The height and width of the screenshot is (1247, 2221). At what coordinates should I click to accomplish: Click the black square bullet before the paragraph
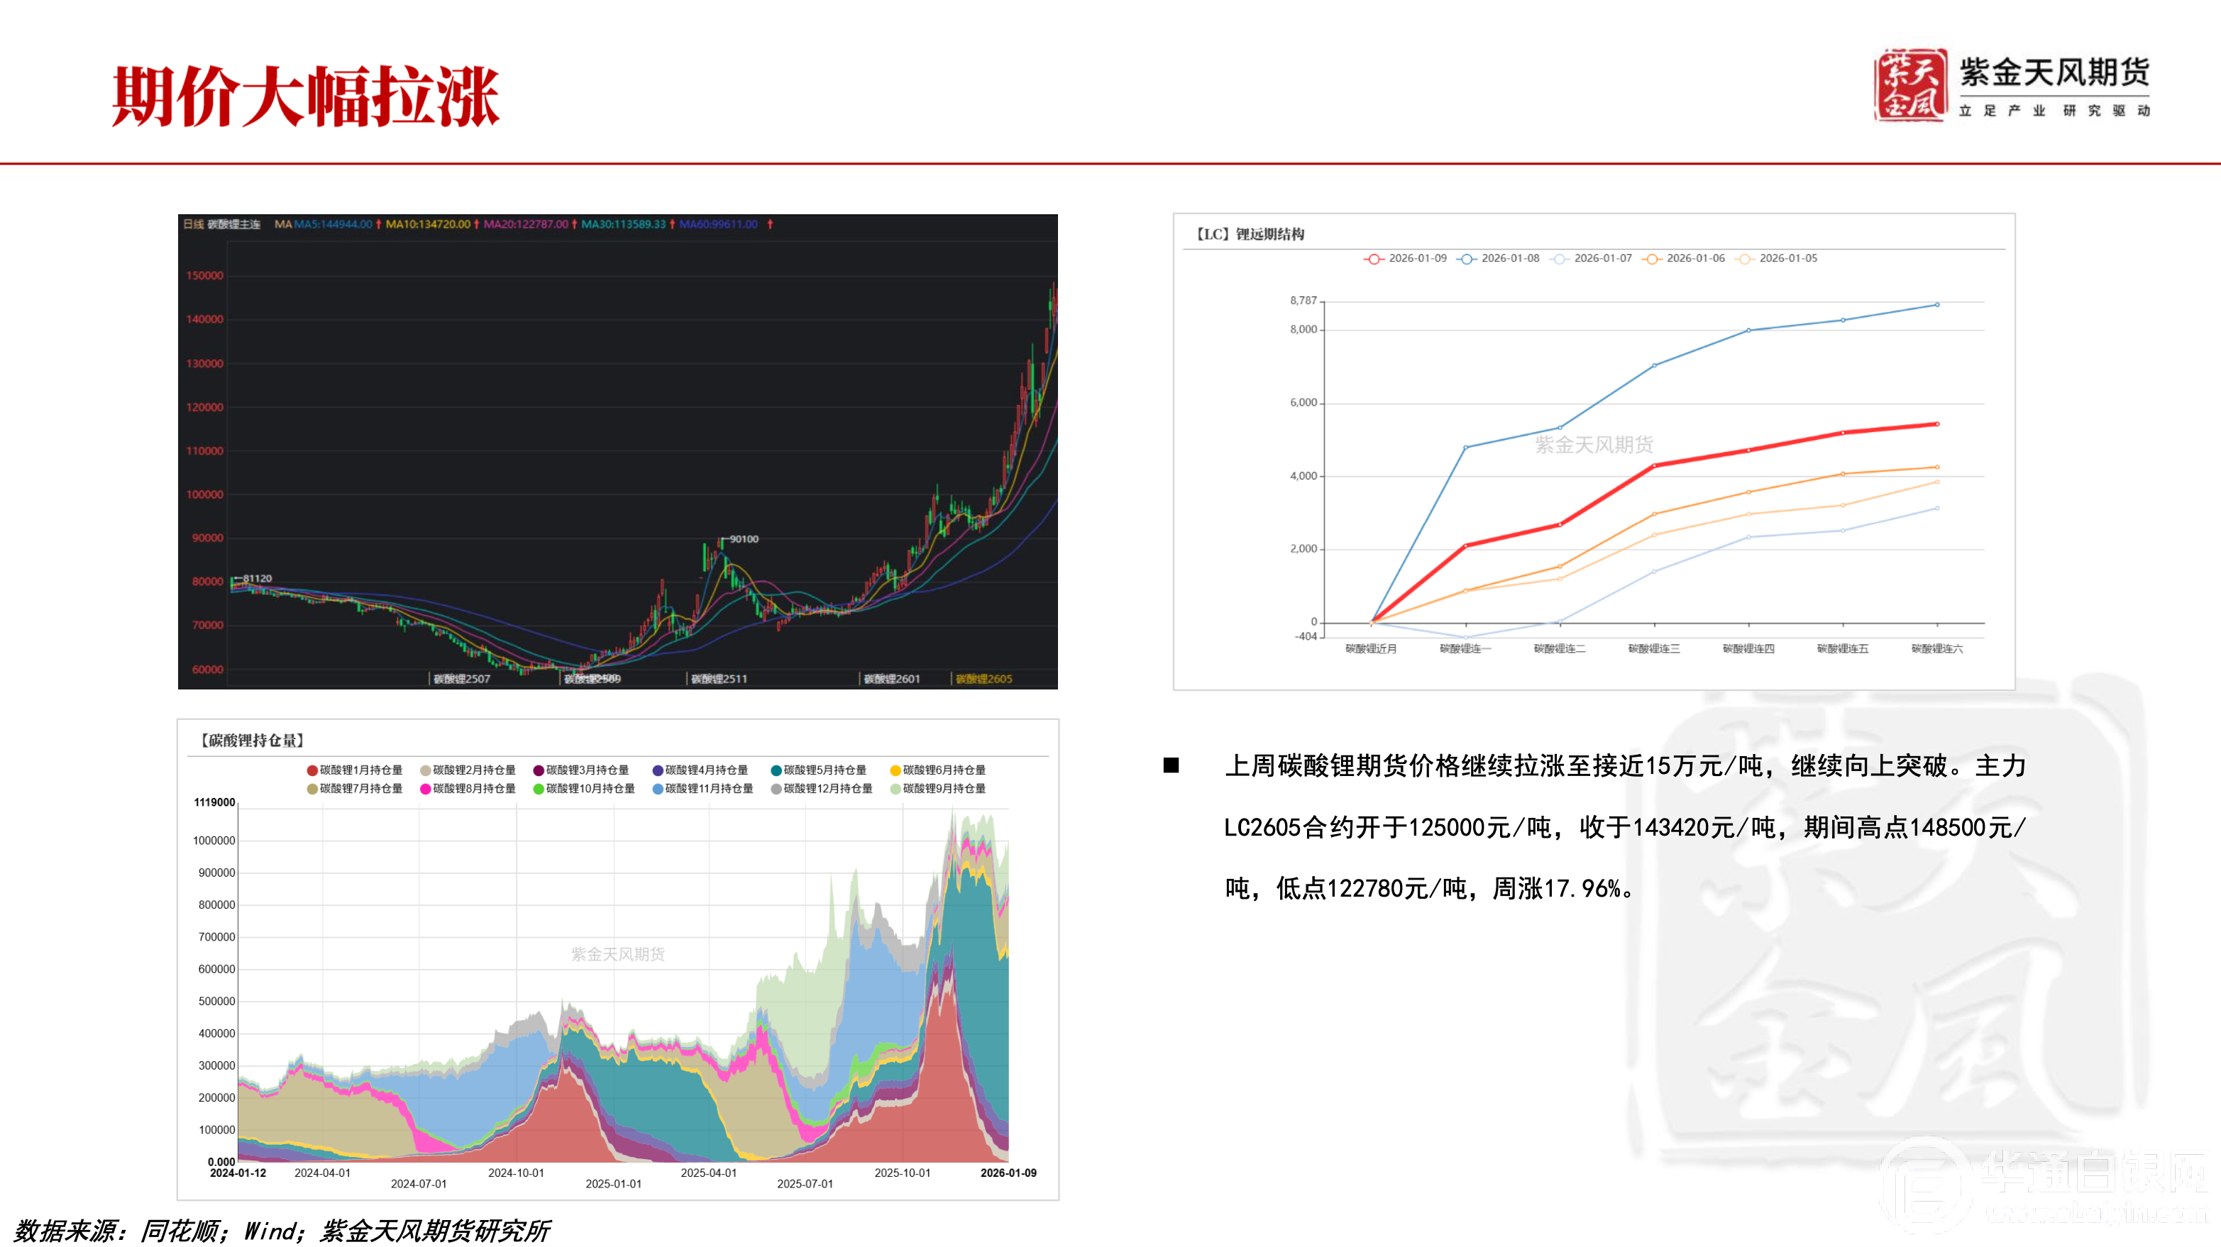click(x=1171, y=765)
